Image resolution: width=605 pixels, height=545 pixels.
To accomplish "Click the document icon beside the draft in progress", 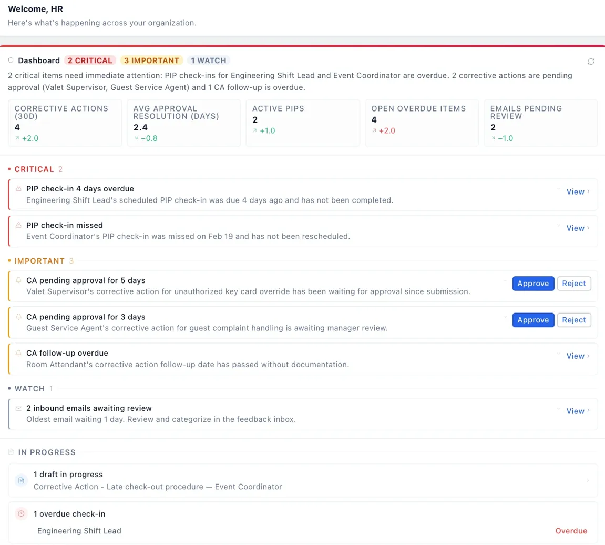I will point(20,480).
